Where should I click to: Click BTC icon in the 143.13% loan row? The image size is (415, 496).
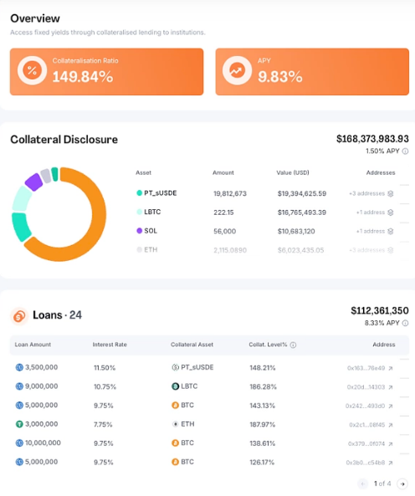tap(175, 405)
